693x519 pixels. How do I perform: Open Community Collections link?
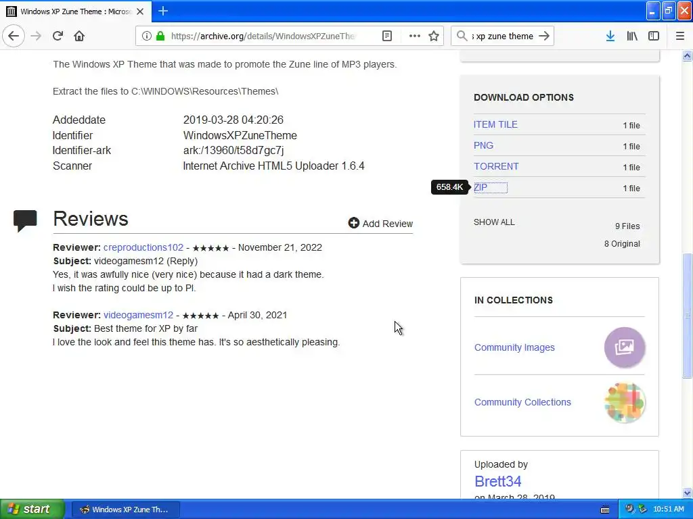pyautogui.click(x=522, y=402)
